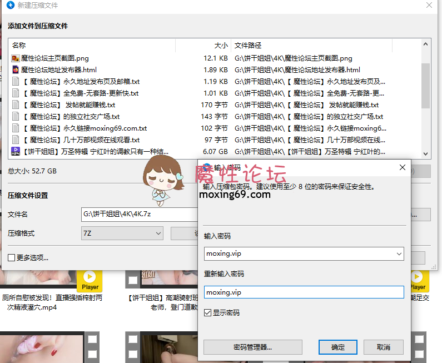Click the text file icon of 永久链接moxing69.com.txt
Screen dimensions: 442x363
pyautogui.click(x=16, y=128)
